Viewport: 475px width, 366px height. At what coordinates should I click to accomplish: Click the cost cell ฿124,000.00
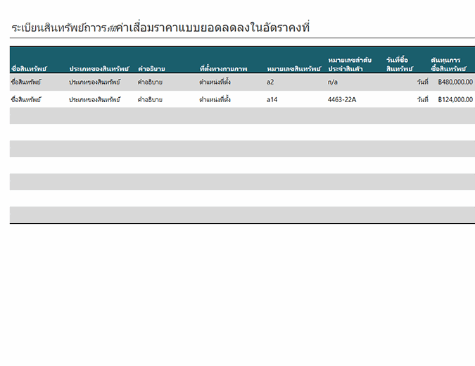(x=455, y=100)
